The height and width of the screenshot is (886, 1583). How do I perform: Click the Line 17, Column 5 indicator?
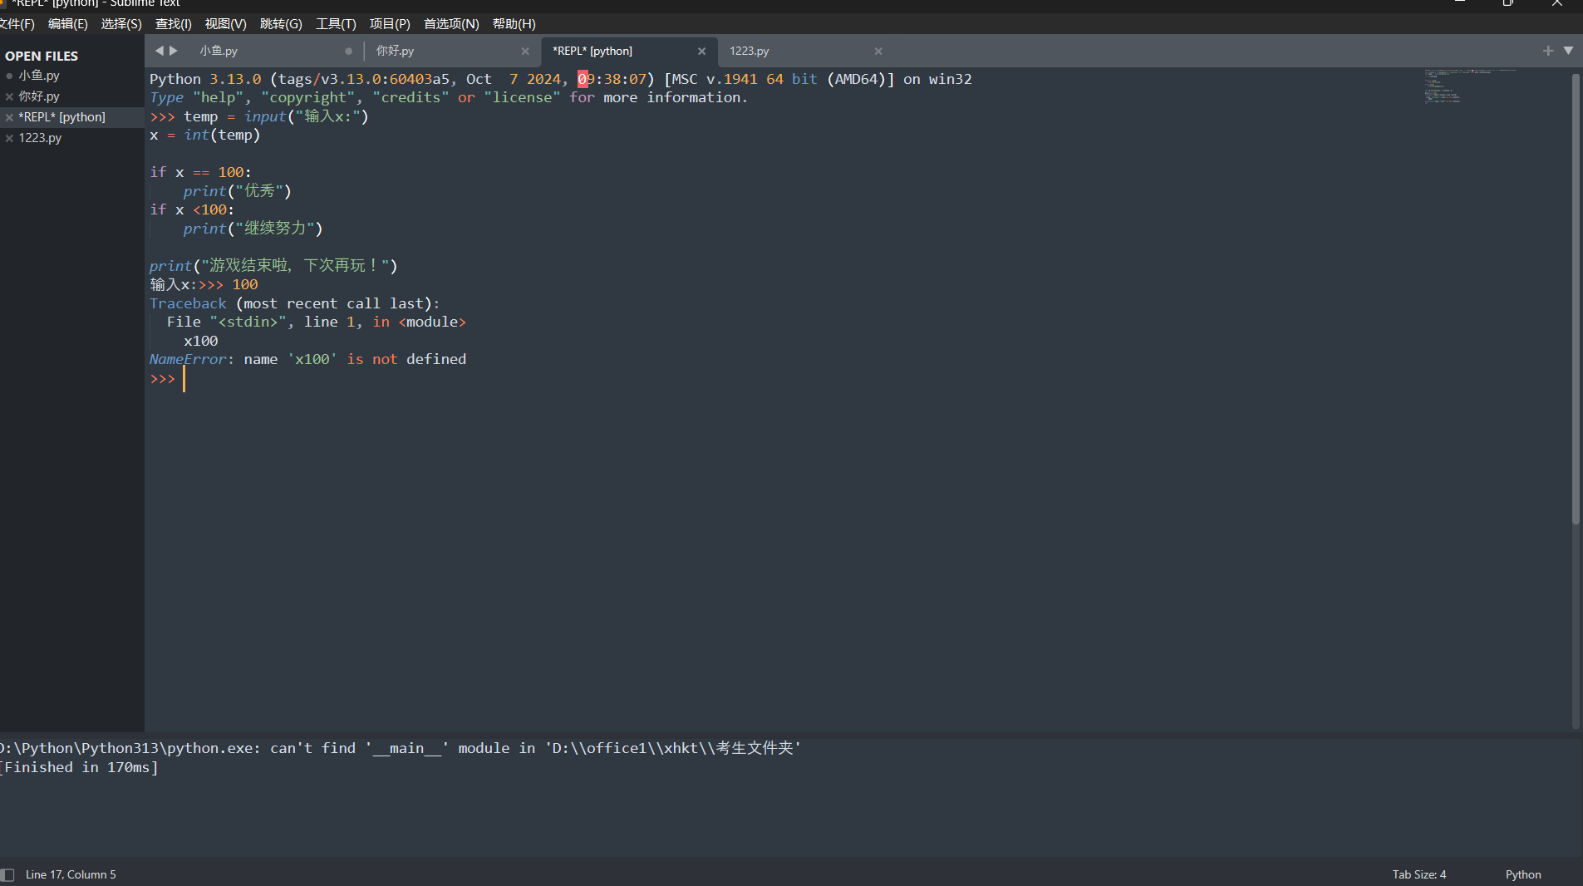71,874
